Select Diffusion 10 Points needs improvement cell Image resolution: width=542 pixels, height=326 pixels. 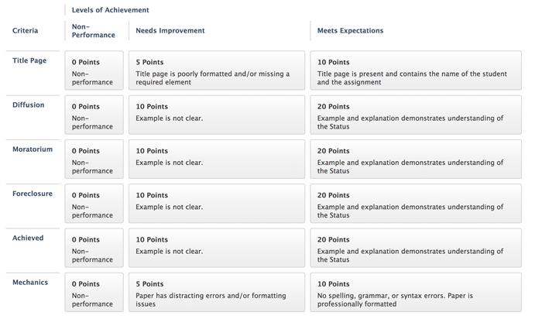217,115
